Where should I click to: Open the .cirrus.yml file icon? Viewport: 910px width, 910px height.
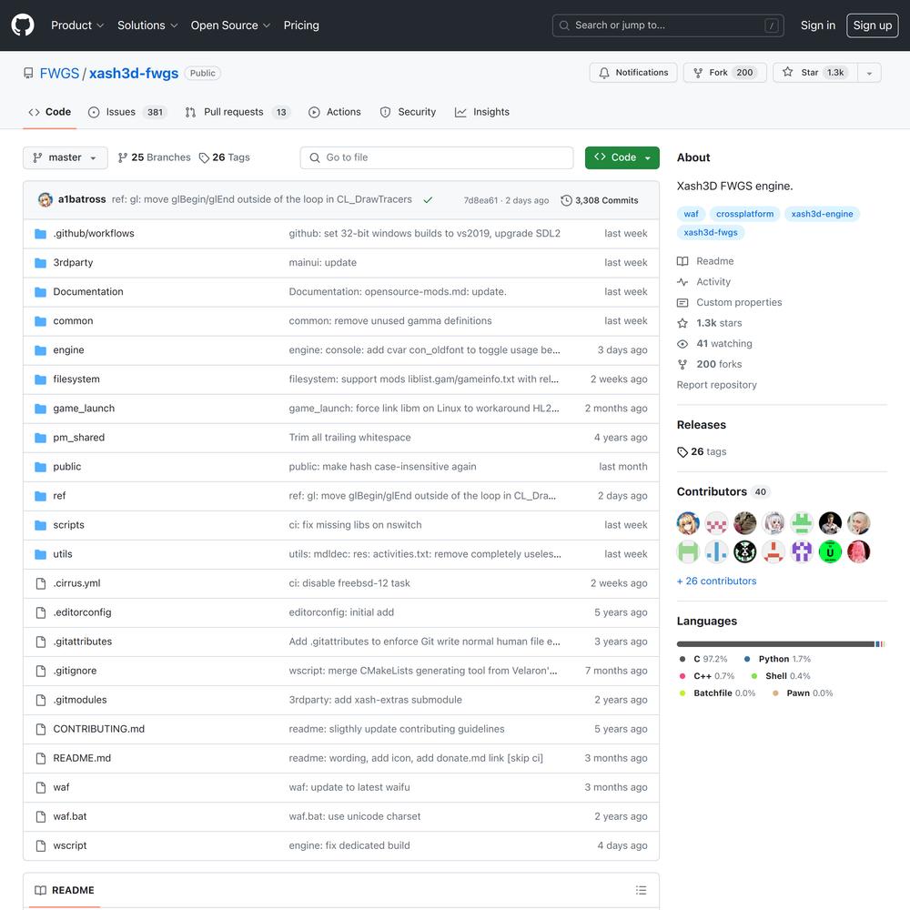41,583
